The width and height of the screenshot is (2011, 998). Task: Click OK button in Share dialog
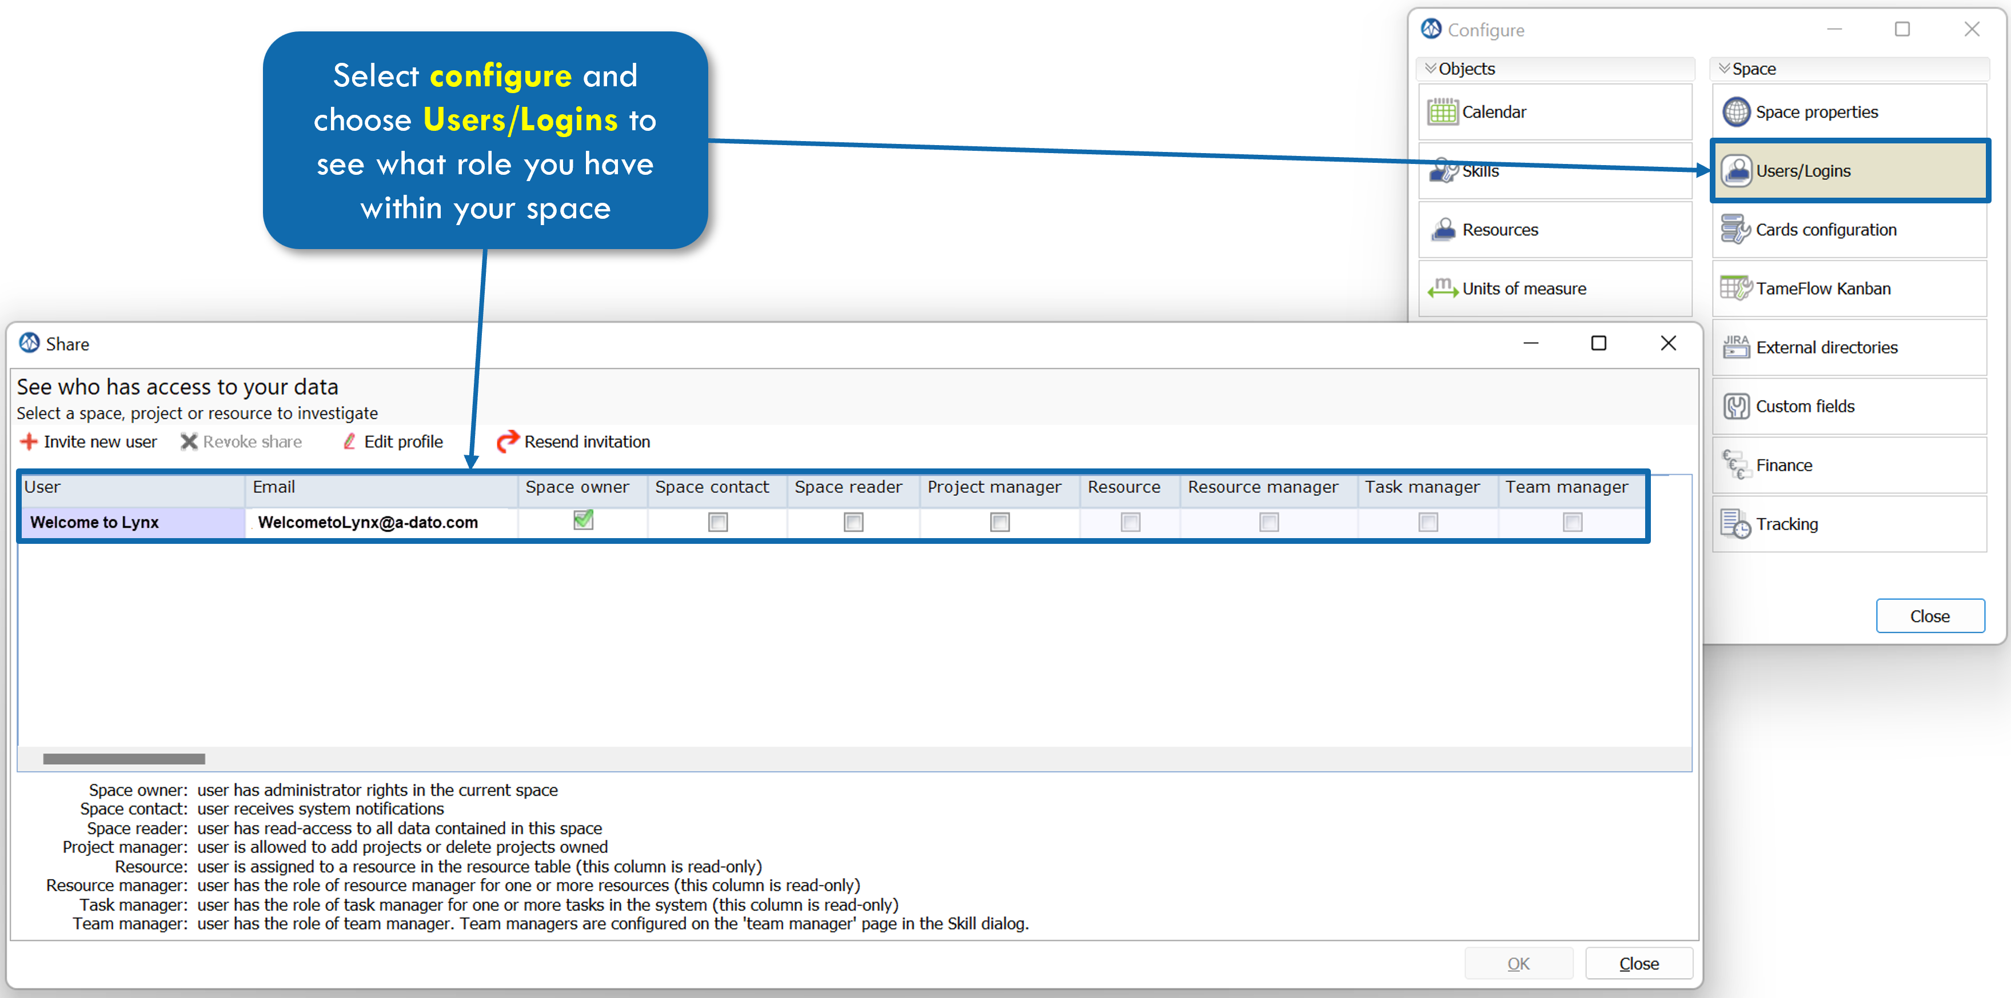tap(1518, 963)
